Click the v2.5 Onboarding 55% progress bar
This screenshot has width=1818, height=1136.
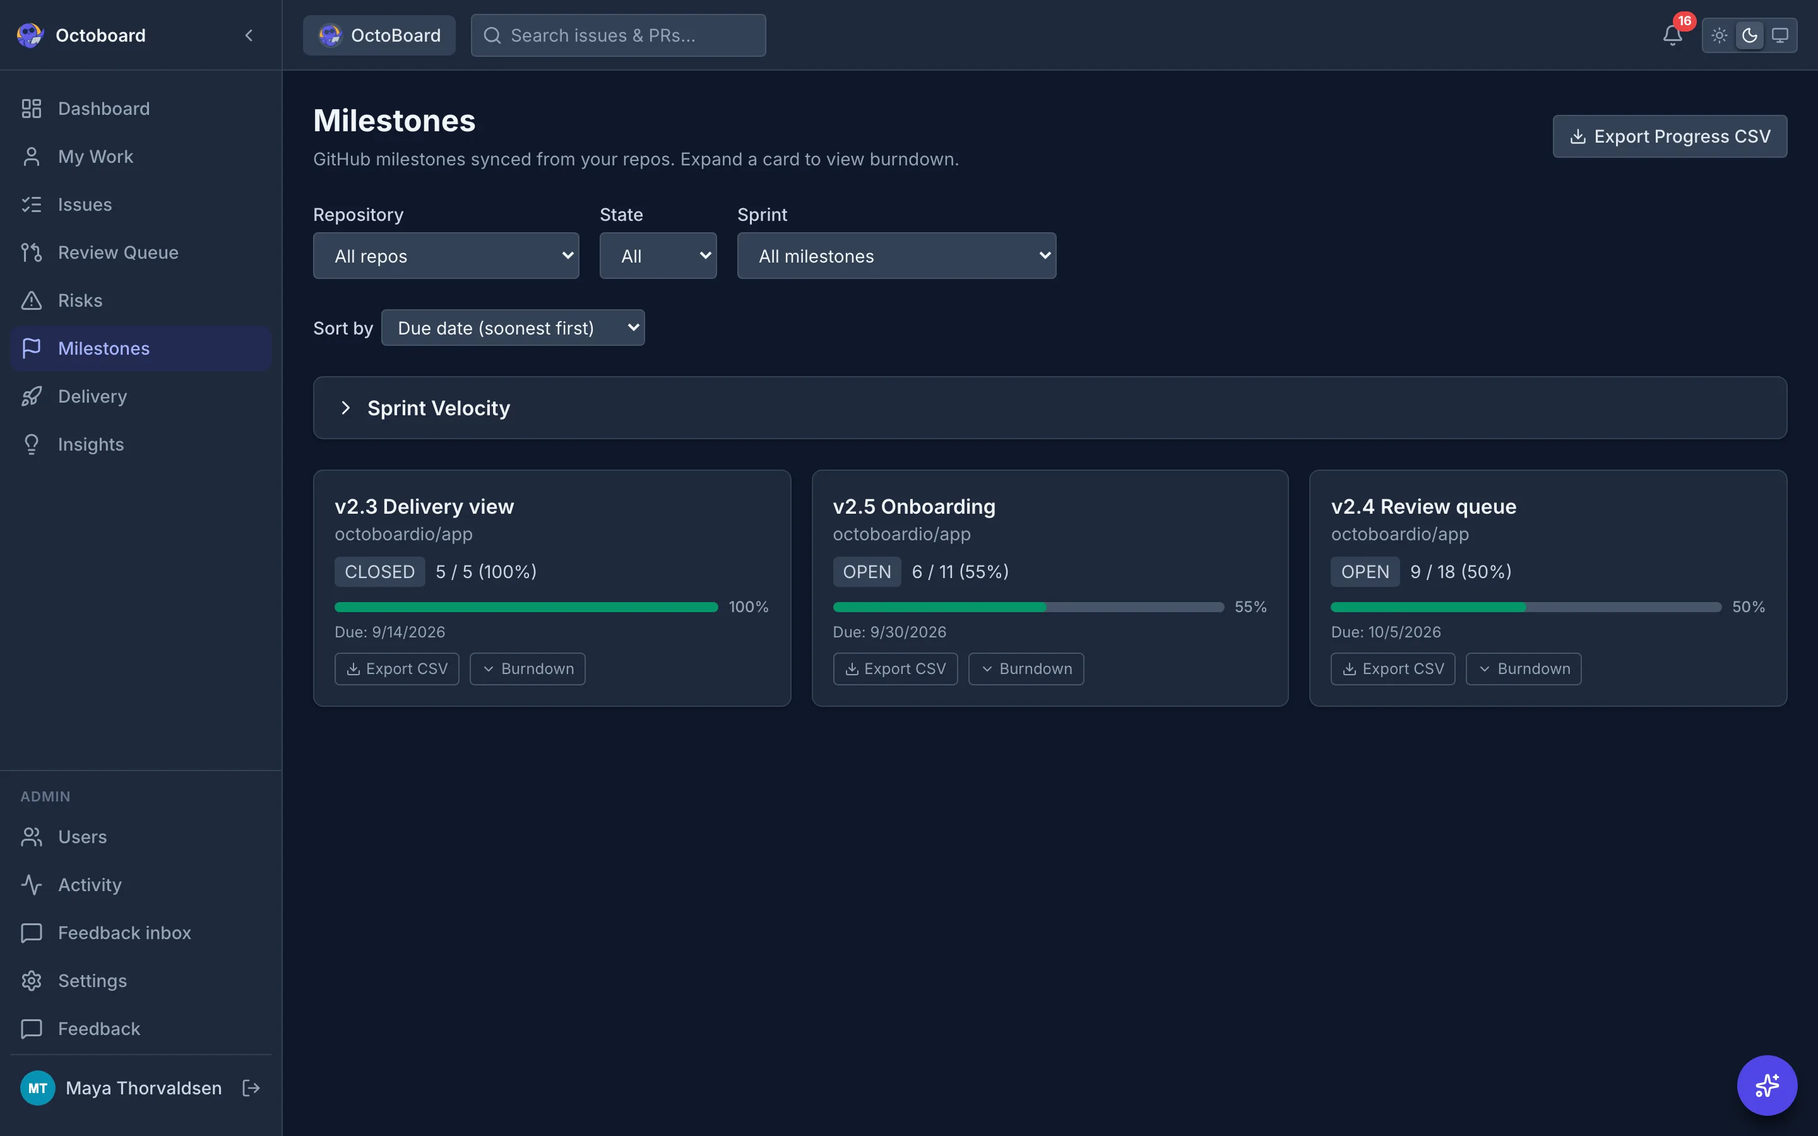coord(1028,607)
